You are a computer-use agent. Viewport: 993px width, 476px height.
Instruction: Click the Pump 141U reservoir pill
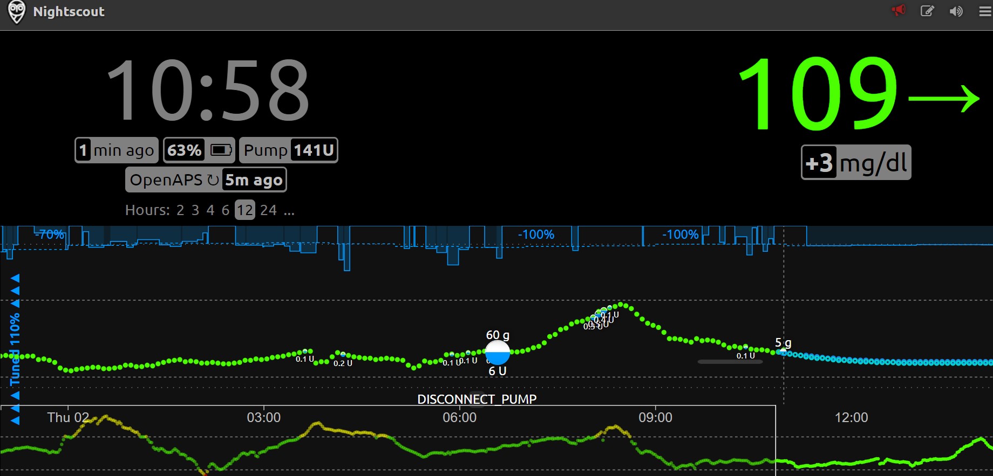point(288,150)
